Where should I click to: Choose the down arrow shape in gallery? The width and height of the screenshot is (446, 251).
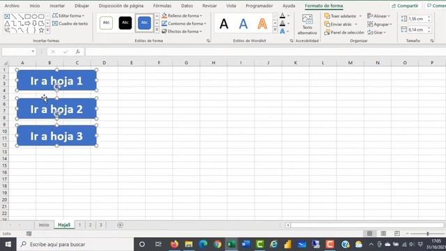coord(34,23)
